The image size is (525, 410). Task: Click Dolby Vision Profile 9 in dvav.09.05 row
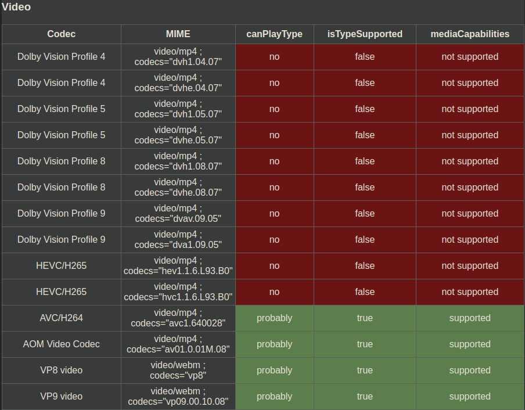coord(62,213)
